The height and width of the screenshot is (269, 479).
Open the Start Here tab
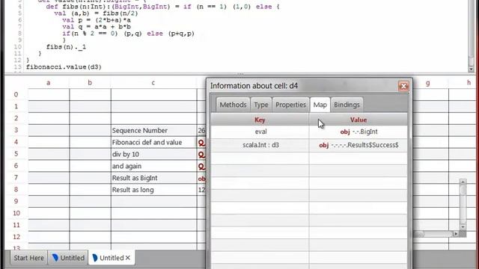click(28, 258)
